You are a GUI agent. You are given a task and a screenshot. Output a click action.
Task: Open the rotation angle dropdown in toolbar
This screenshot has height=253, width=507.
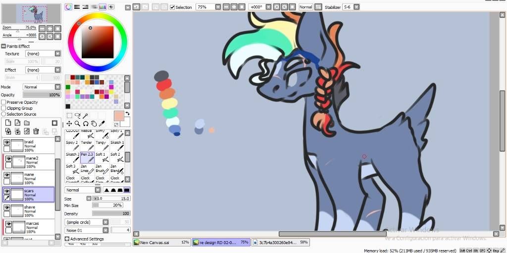tap(269, 7)
